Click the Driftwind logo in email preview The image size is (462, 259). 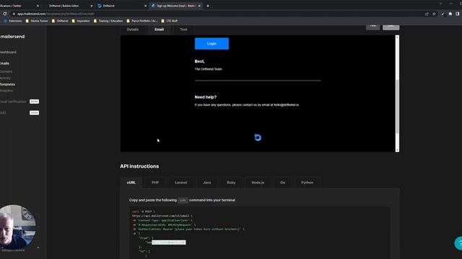258,137
